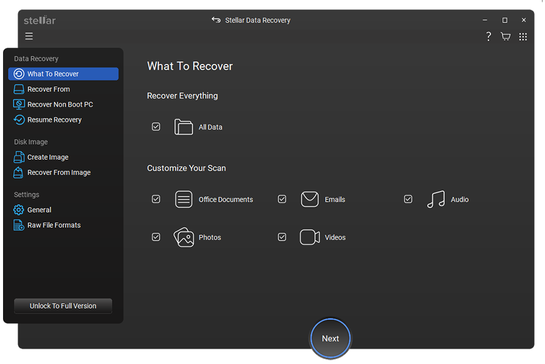
Task: Click the stellar logo
Action: (x=39, y=20)
